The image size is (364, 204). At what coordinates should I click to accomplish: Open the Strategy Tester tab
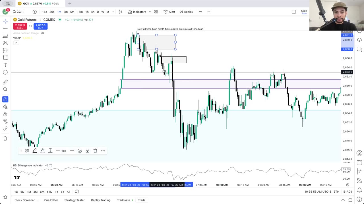pyautogui.click(x=75, y=200)
